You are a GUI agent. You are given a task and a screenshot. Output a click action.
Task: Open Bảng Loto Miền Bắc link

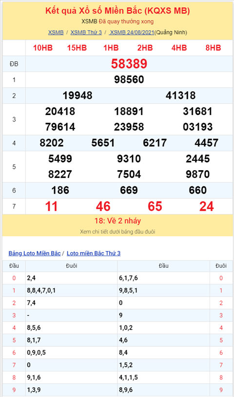click(x=35, y=253)
